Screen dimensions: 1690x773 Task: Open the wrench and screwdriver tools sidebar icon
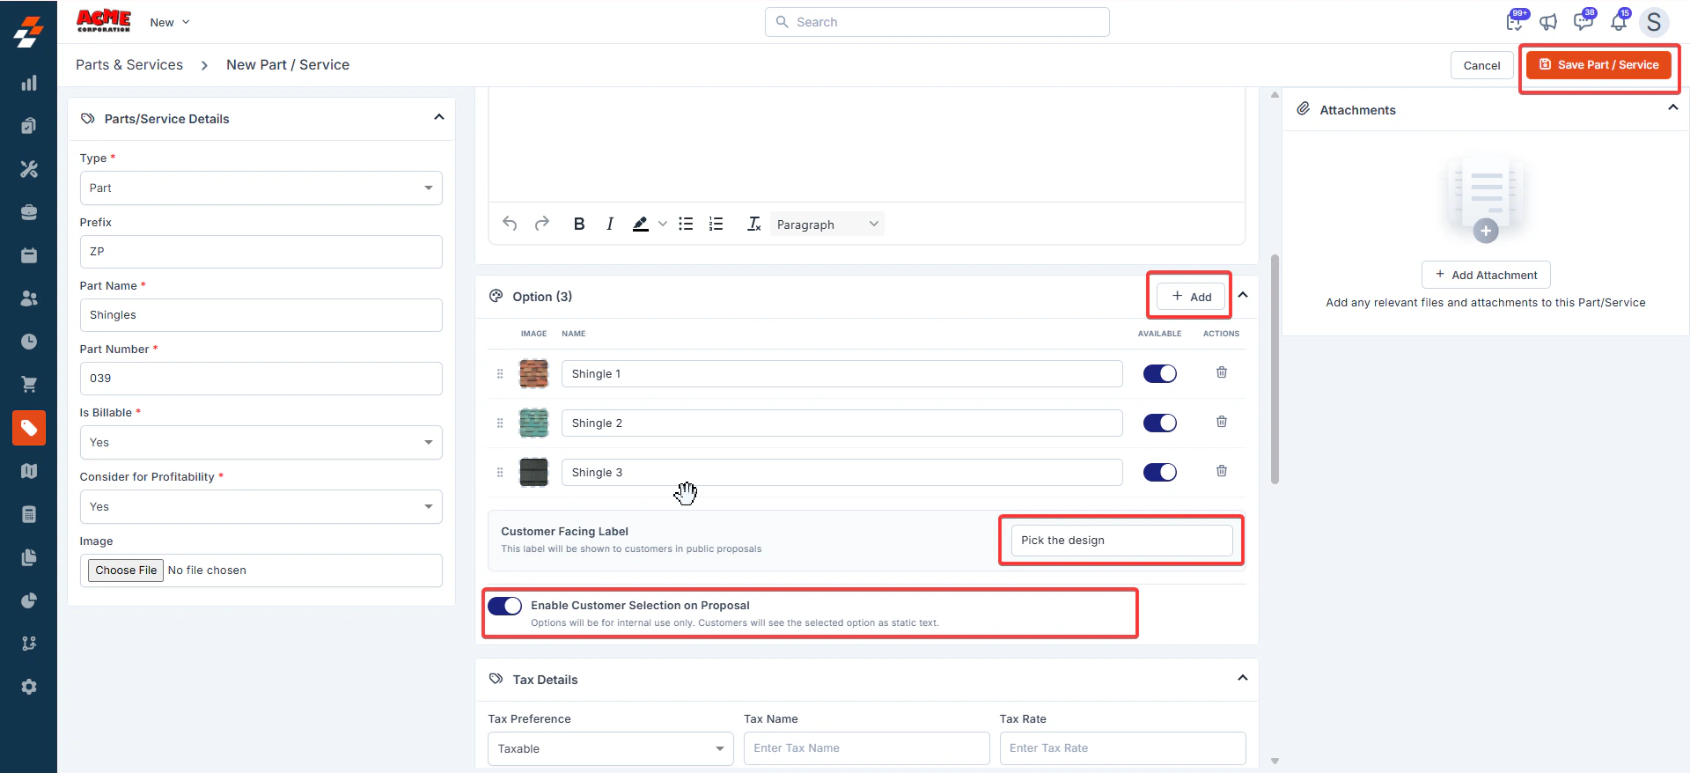(29, 169)
